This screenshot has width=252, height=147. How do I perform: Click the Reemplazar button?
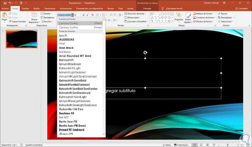225,18
